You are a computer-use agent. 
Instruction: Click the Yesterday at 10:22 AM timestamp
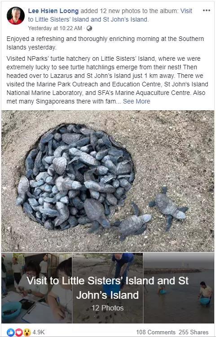point(55,28)
